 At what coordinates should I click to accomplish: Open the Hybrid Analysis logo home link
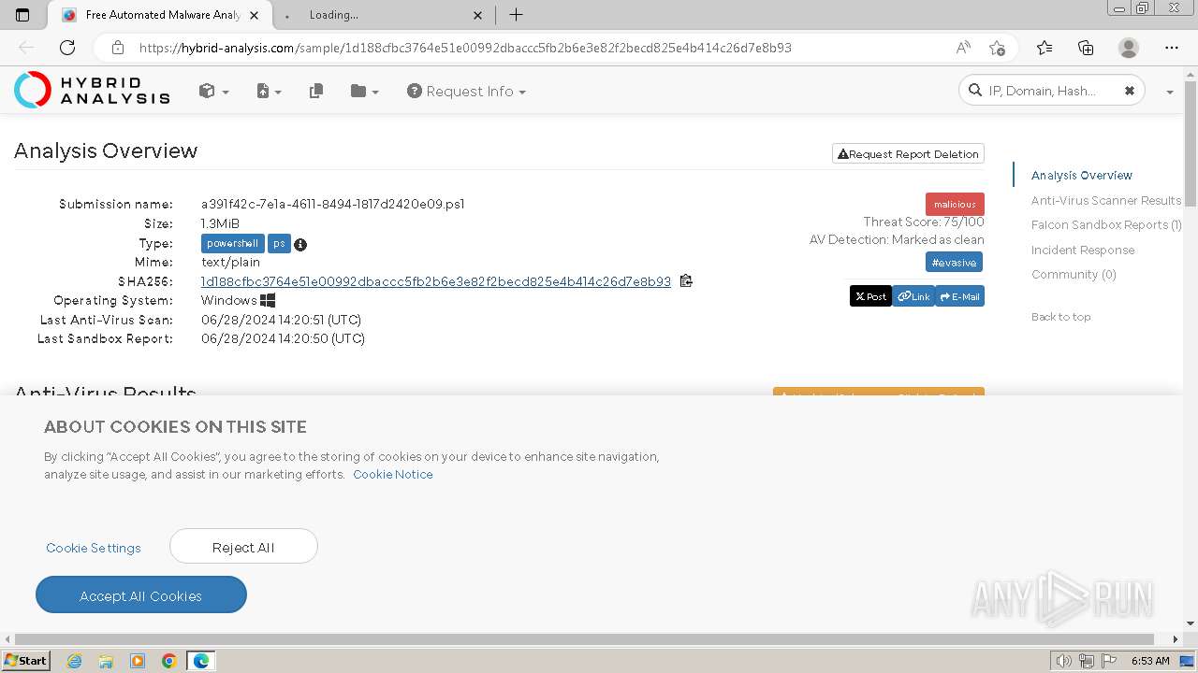(x=92, y=90)
